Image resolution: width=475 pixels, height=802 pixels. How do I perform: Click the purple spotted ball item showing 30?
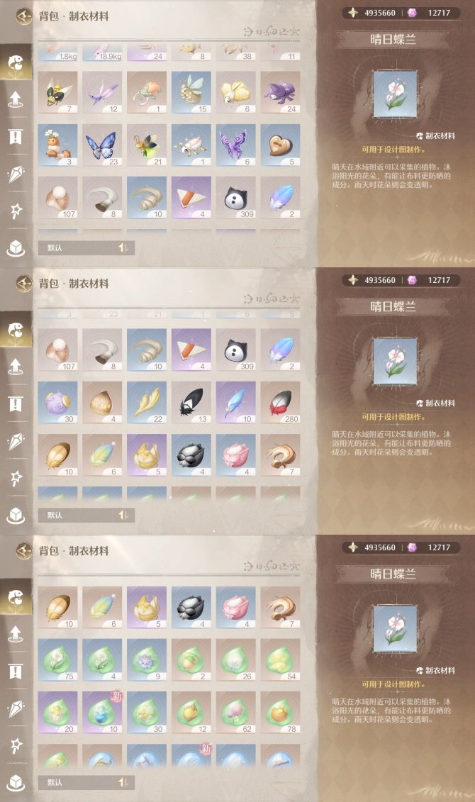[57, 402]
